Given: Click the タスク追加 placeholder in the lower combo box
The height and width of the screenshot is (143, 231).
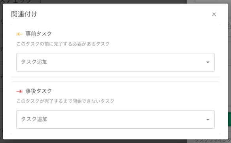Looking at the screenshot, I should 34,119.
